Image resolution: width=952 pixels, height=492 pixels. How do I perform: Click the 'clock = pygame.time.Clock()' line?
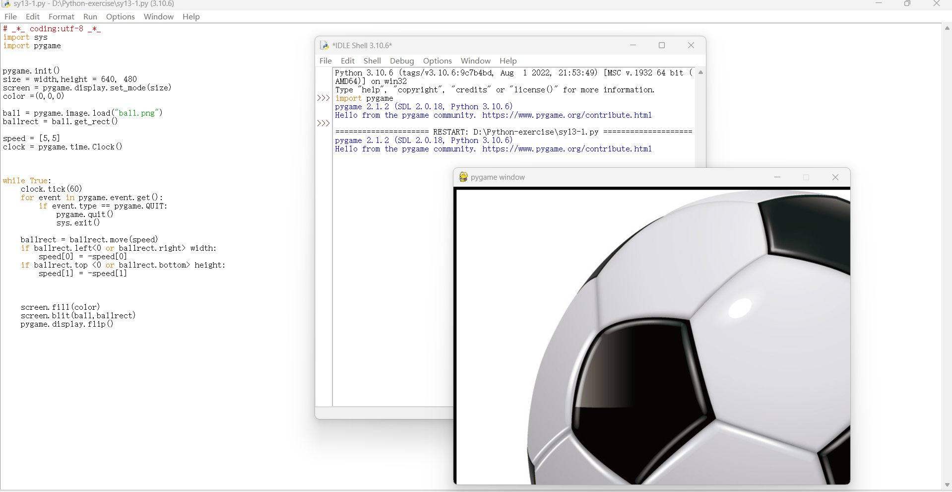point(63,147)
